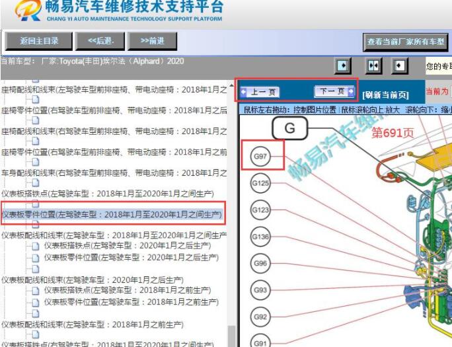Open 座椅零件位置(右驾驶…2018年1月之前 tree item
Viewport: 452px width, 347px height.
click(114, 152)
